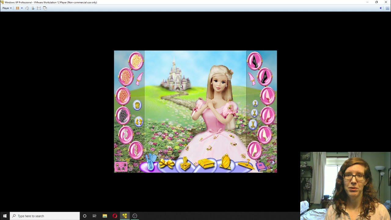Click the blue collapse arrow in VMware toolbar
391x220 pixels.
[x=381, y=8]
